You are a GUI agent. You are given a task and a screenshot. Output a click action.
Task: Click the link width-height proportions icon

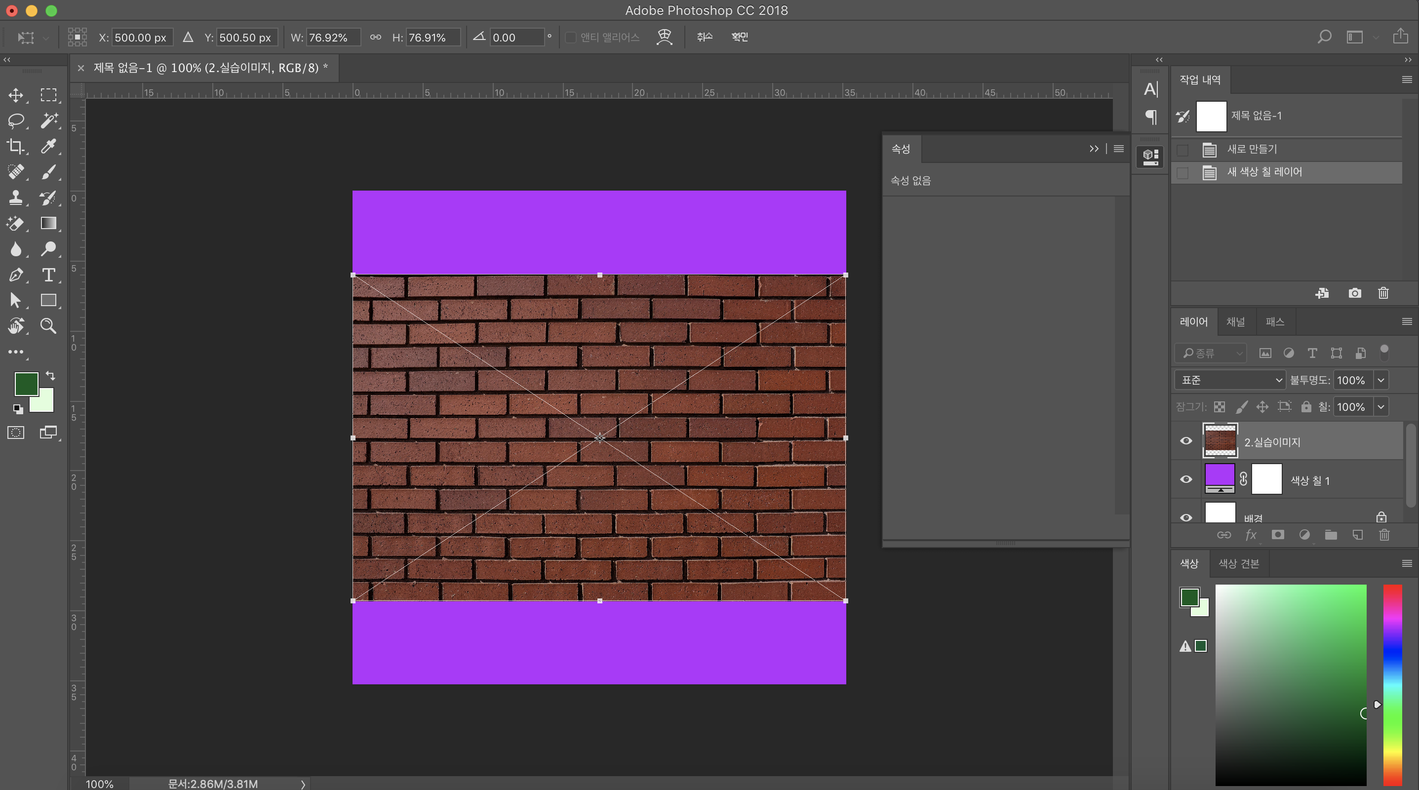[376, 37]
